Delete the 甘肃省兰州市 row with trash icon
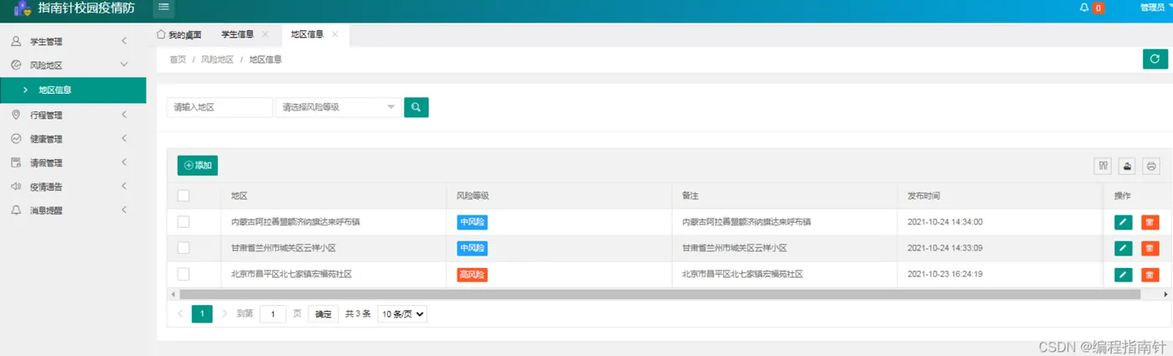The height and width of the screenshot is (356, 1173). tap(1150, 248)
